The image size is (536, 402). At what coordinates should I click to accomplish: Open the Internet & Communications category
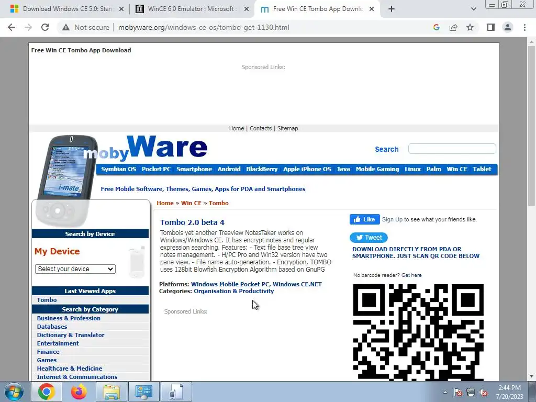pyautogui.click(x=77, y=377)
